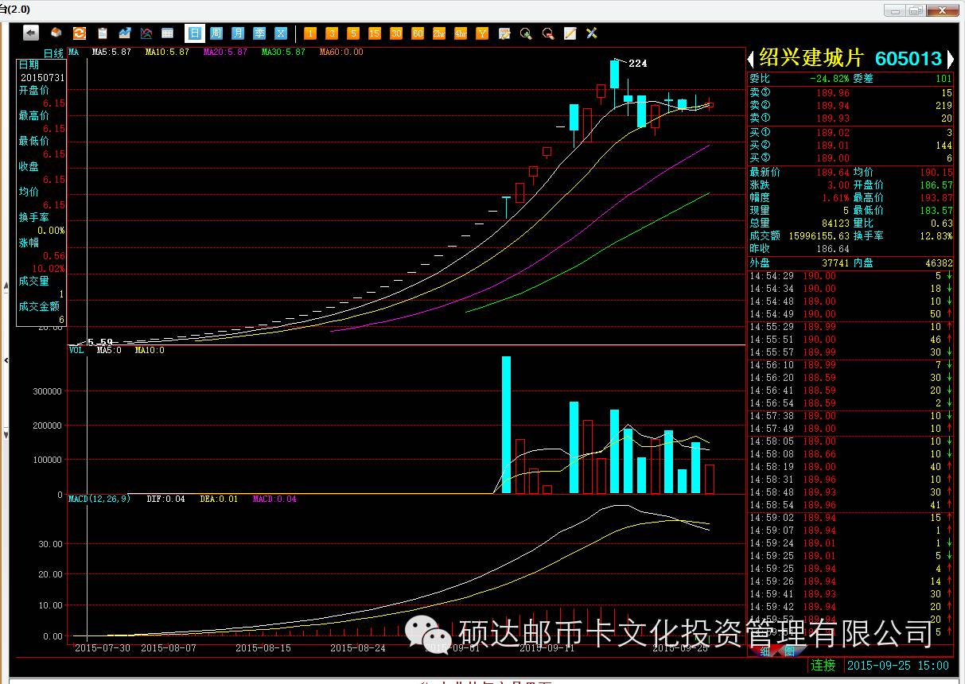Click the 买② bid row at 189.01

(x=850, y=146)
